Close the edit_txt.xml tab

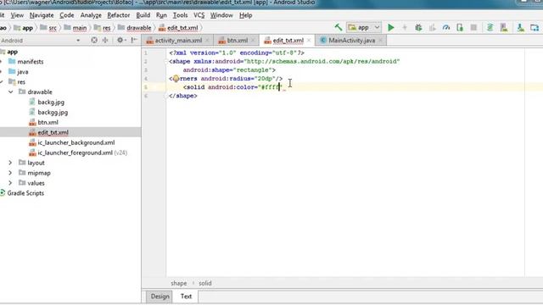coord(309,41)
